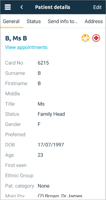Tap the Title value Ms

coord(41,104)
